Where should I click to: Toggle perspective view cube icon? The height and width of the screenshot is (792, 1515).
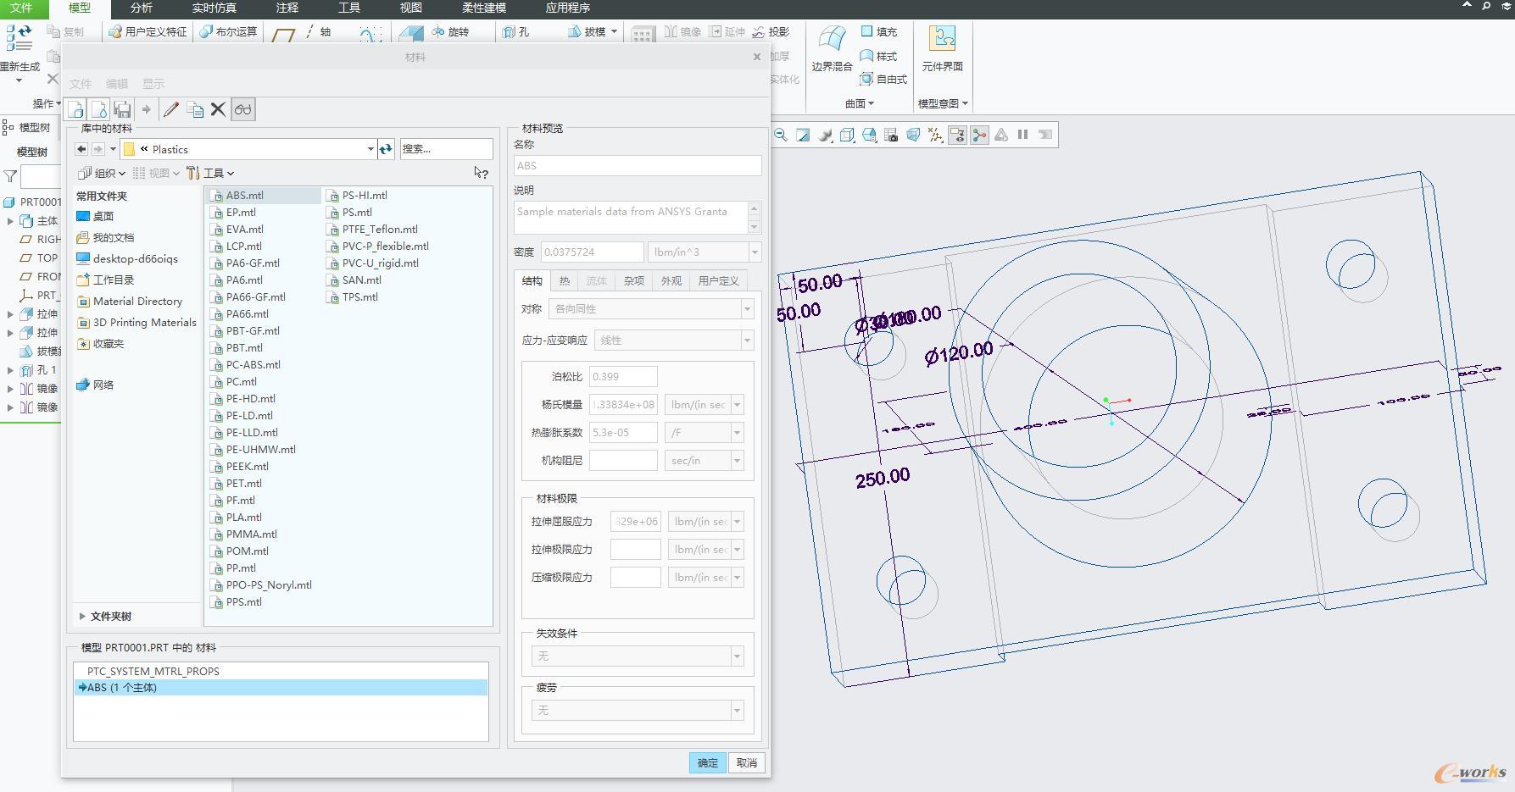click(913, 135)
